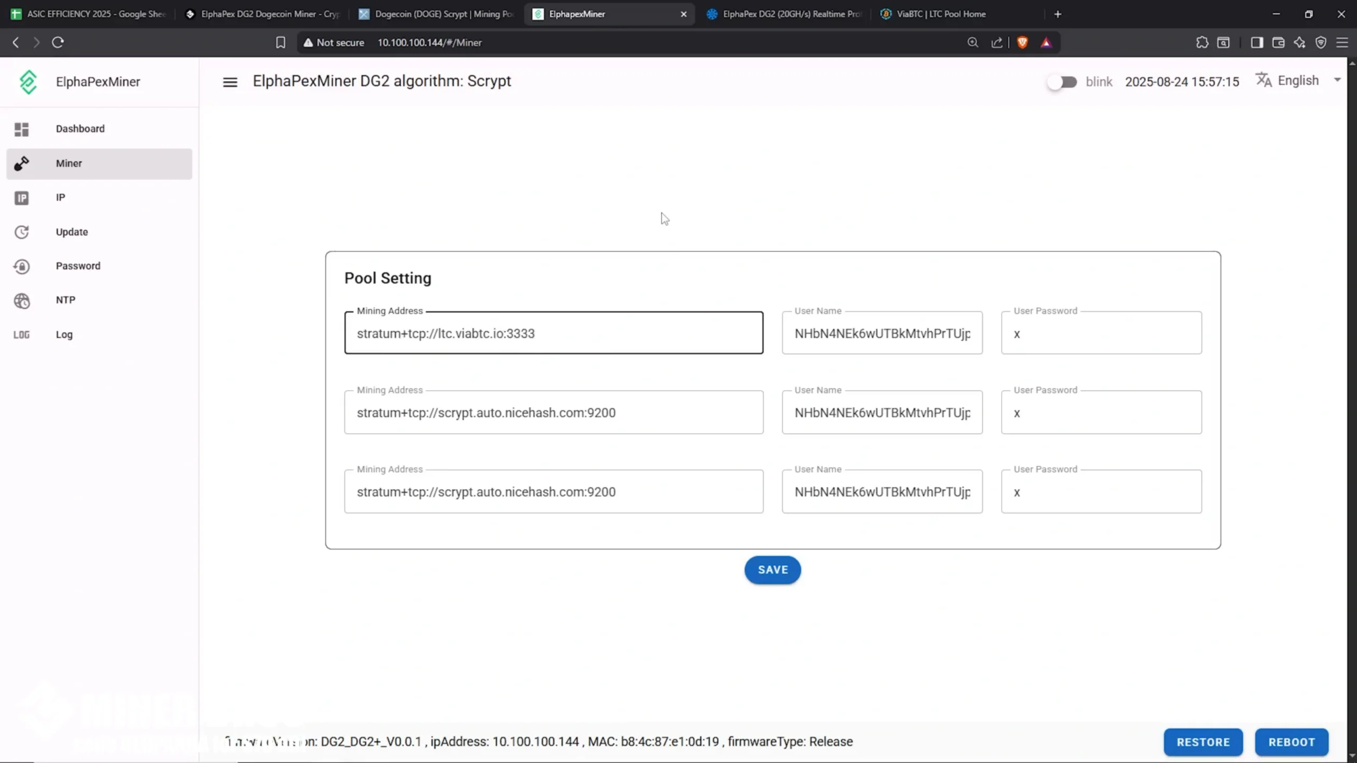Go back in browser history
1357x763 pixels.
[16, 42]
